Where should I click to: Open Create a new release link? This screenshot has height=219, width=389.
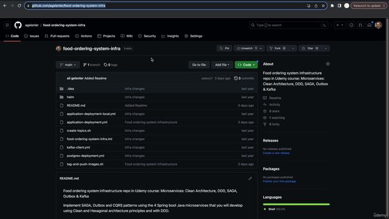point(276,153)
